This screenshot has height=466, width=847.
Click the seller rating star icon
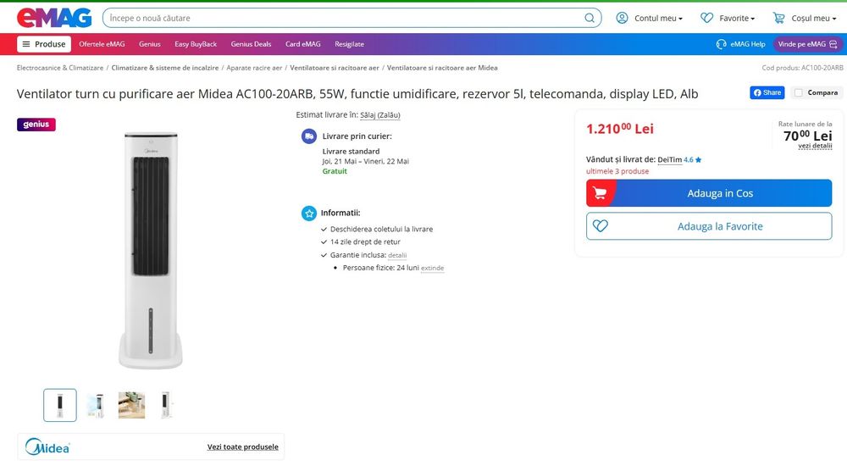click(x=699, y=160)
